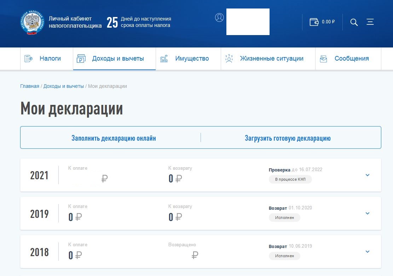Image resolution: width=393 pixels, height=276 pixels.
Task: Open the user profile avatar icon
Action: [219, 18]
